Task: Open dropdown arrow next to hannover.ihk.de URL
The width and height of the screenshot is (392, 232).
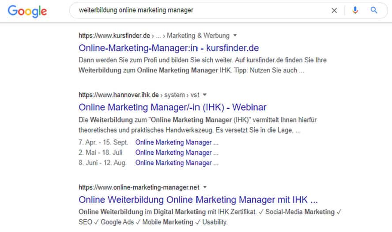Action: pos(205,95)
